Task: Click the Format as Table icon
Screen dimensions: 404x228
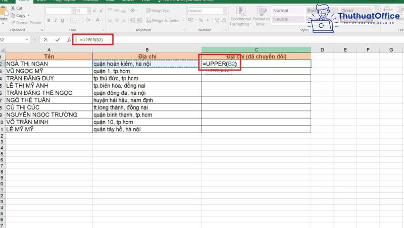Action: [262, 11]
